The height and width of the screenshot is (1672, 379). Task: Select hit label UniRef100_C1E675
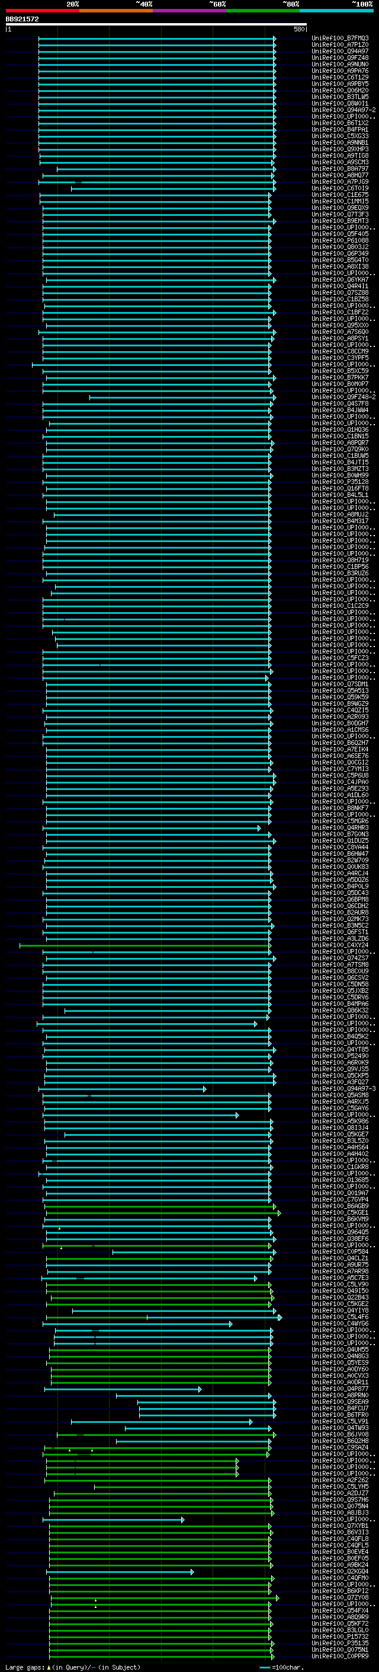pos(340,195)
